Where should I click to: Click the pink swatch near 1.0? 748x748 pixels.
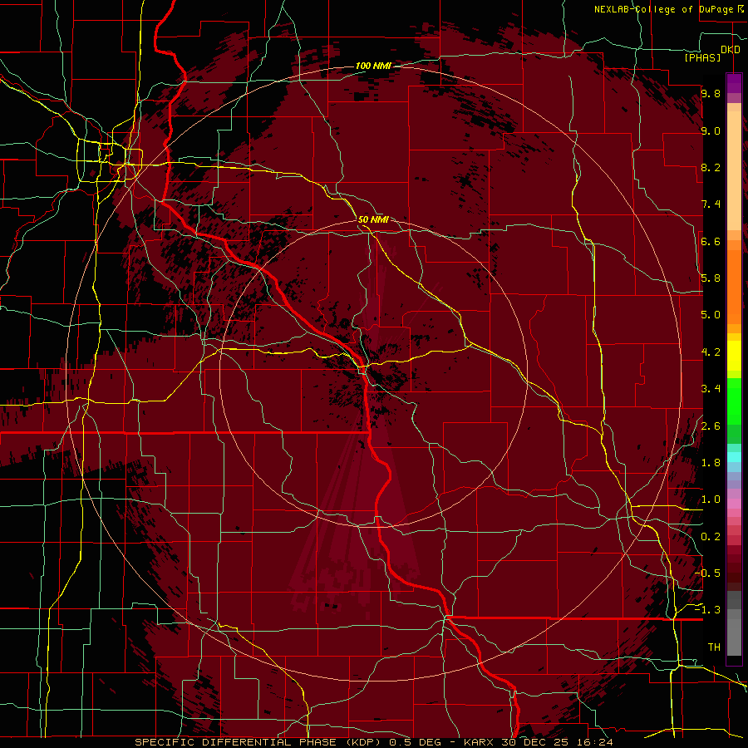(734, 503)
